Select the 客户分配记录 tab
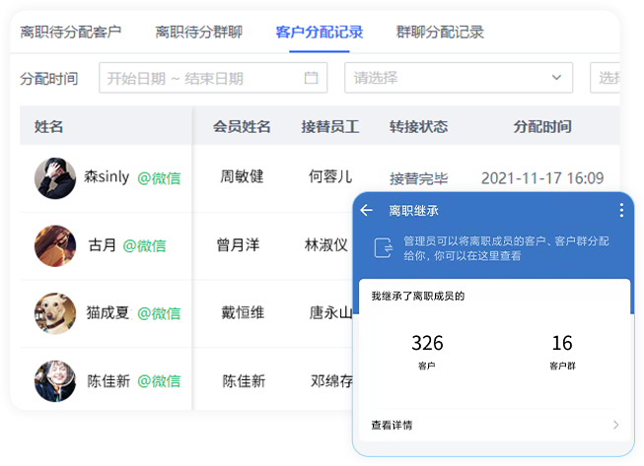Viewport: 644px width, 466px height. 320,32
